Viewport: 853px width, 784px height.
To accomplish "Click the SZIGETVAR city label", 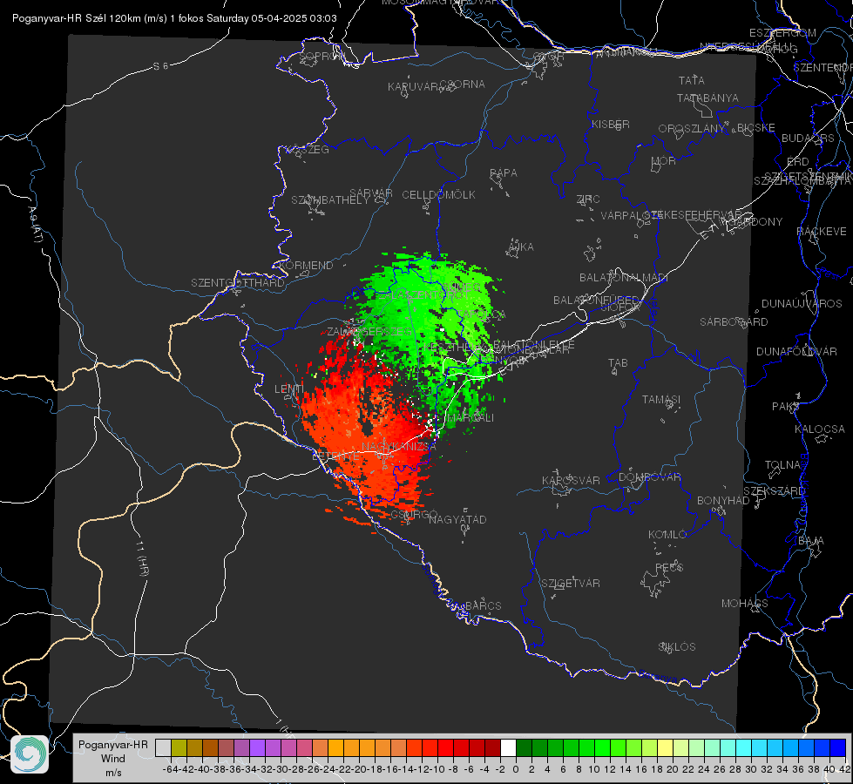I will (x=571, y=583).
